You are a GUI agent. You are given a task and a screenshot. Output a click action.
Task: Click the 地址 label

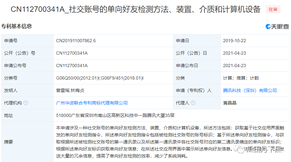(9, 115)
